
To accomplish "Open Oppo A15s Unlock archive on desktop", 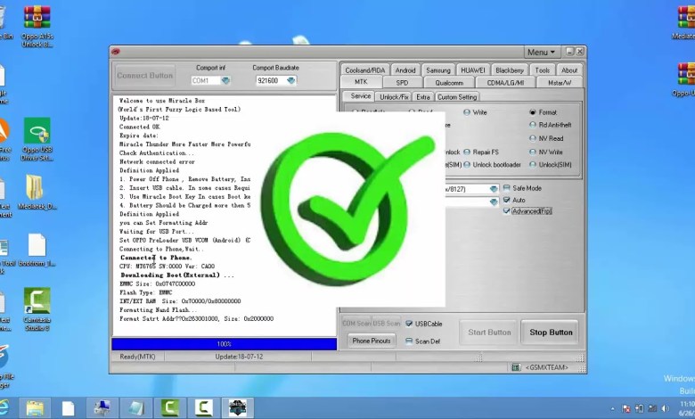I will pos(37,26).
